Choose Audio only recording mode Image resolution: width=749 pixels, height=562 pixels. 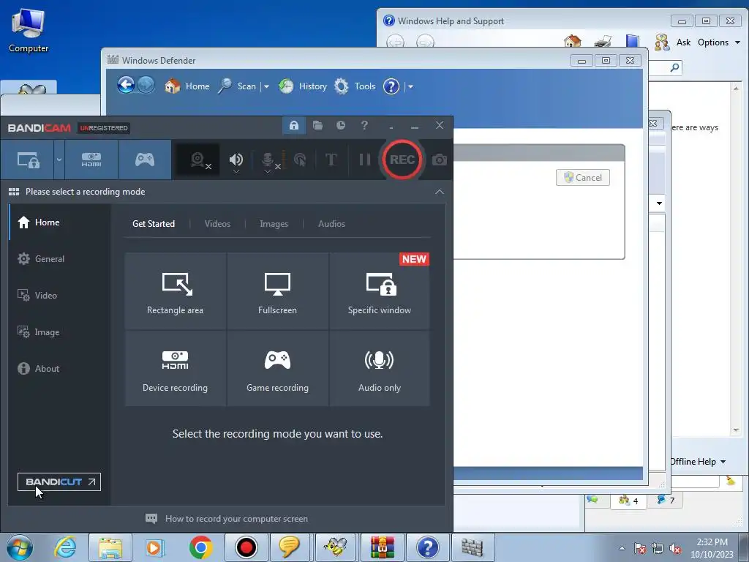coord(380,369)
